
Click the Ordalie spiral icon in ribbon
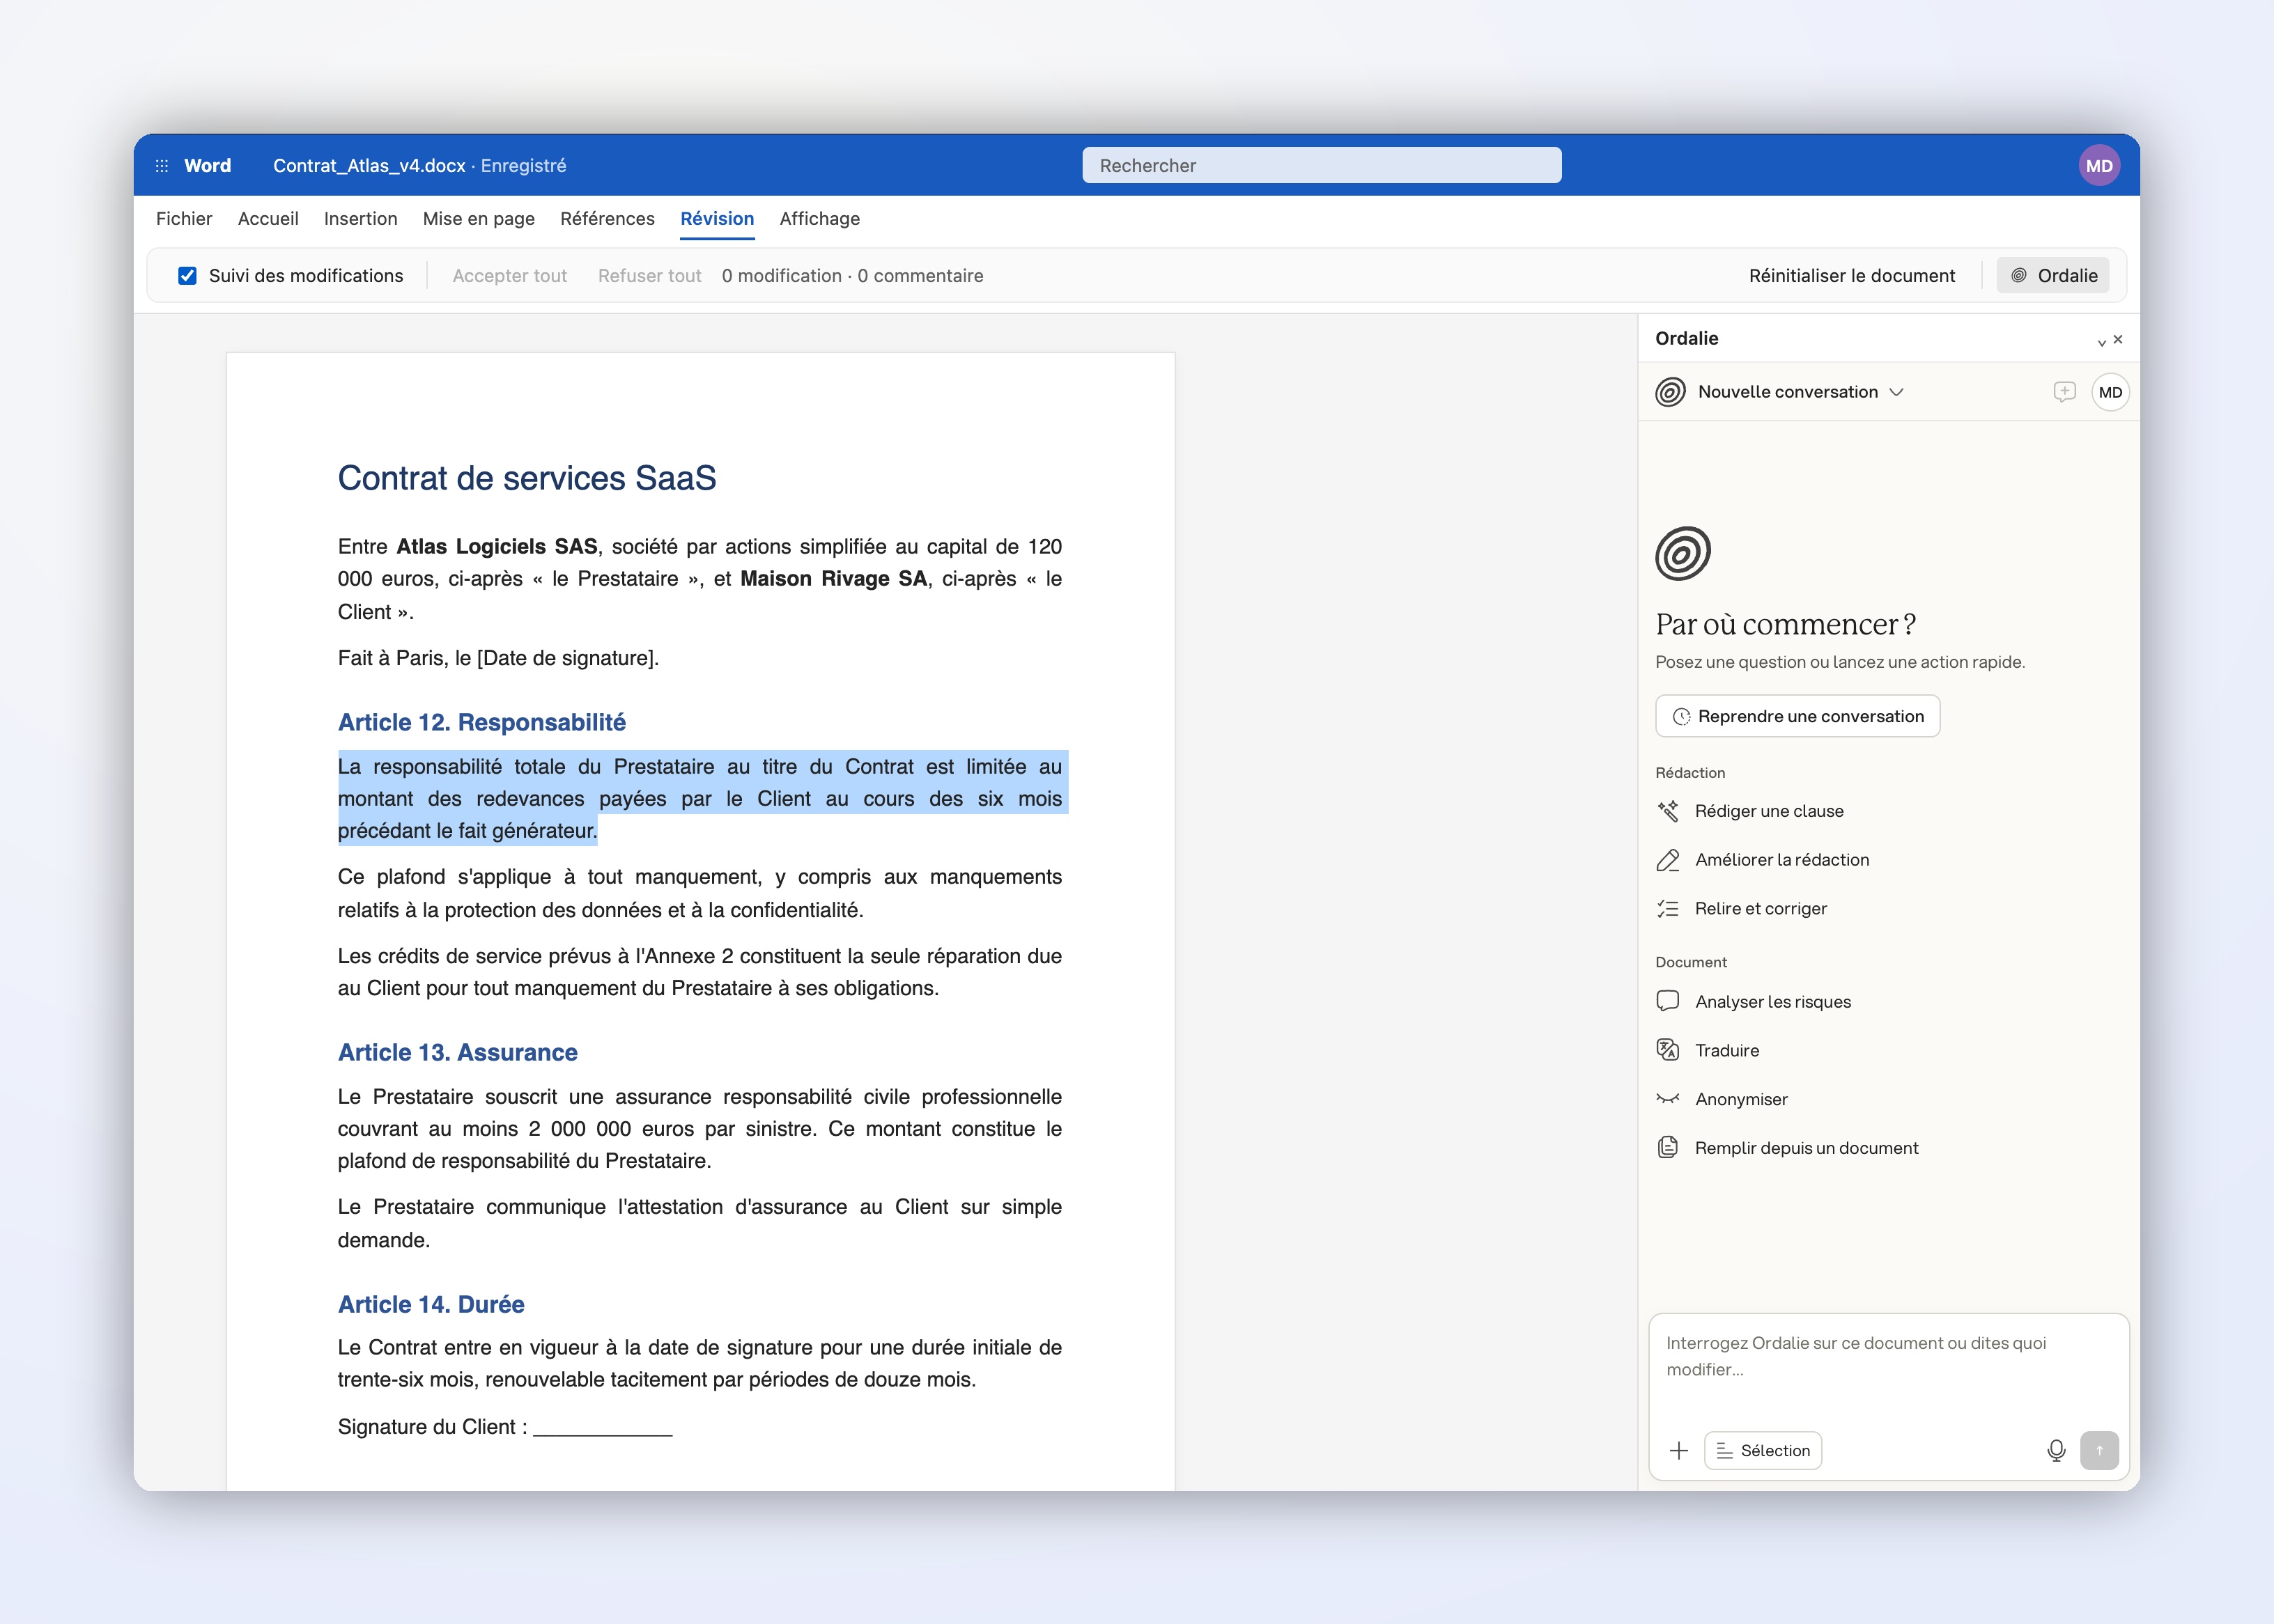point(2019,276)
